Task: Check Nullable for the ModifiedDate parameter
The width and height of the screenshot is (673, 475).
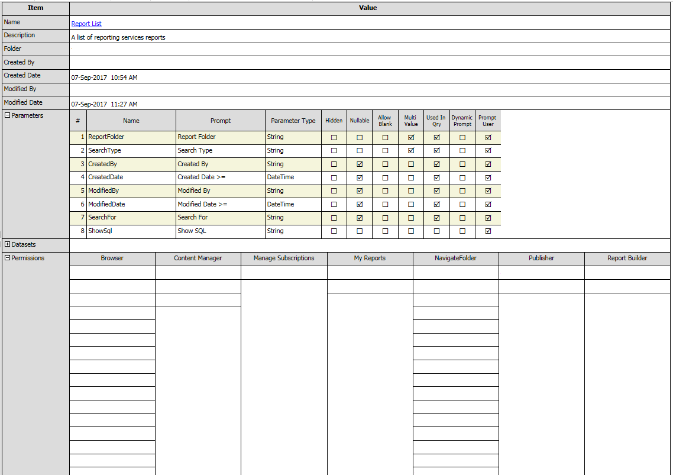Action: coord(360,204)
